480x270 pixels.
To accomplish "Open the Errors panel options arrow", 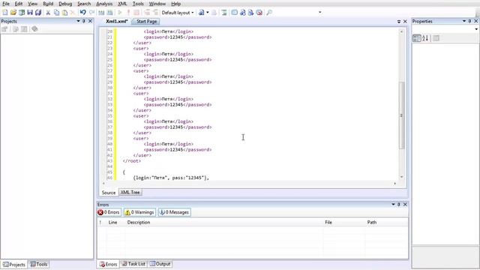I will (393, 204).
